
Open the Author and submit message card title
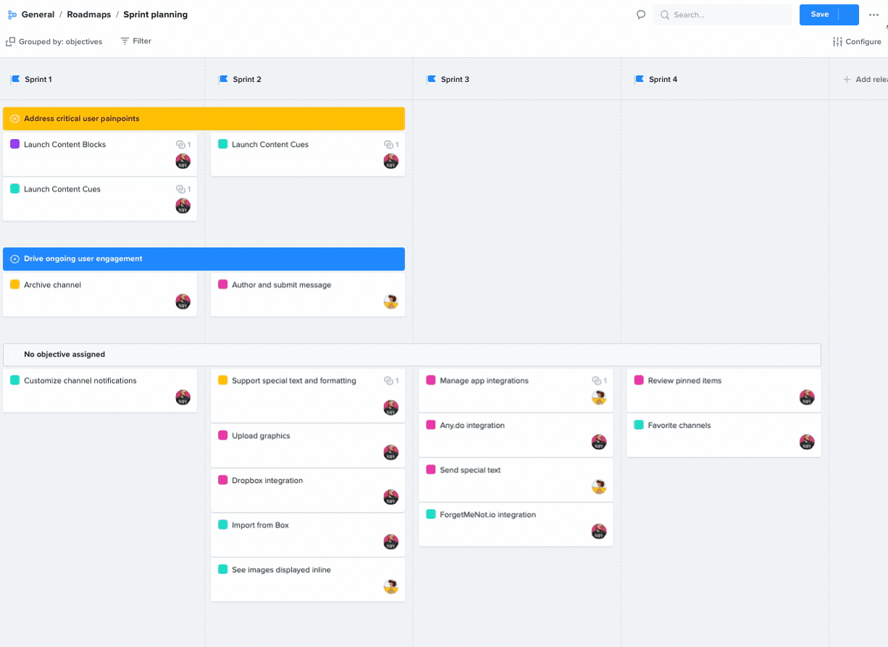tap(281, 285)
